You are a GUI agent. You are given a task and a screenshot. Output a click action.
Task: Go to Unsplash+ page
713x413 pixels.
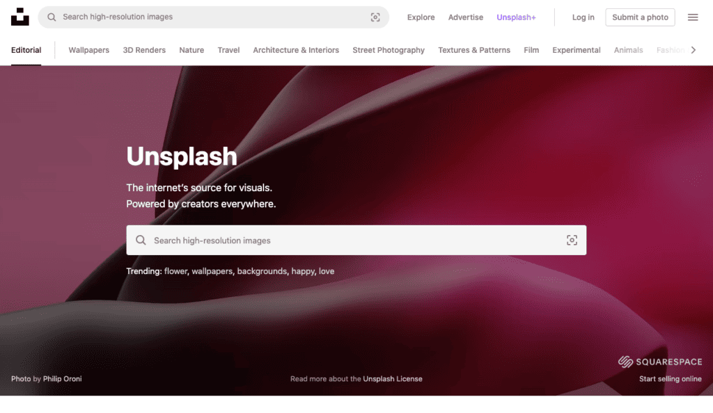(x=516, y=17)
